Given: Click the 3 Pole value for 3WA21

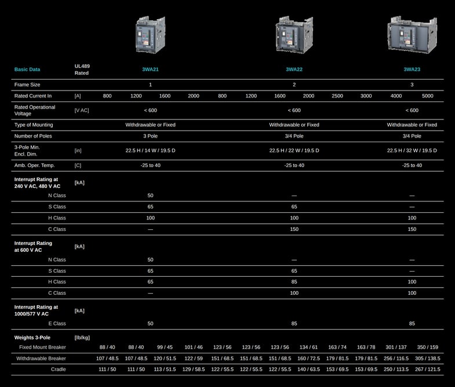Looking at the screenshot, I should (150, 136).
